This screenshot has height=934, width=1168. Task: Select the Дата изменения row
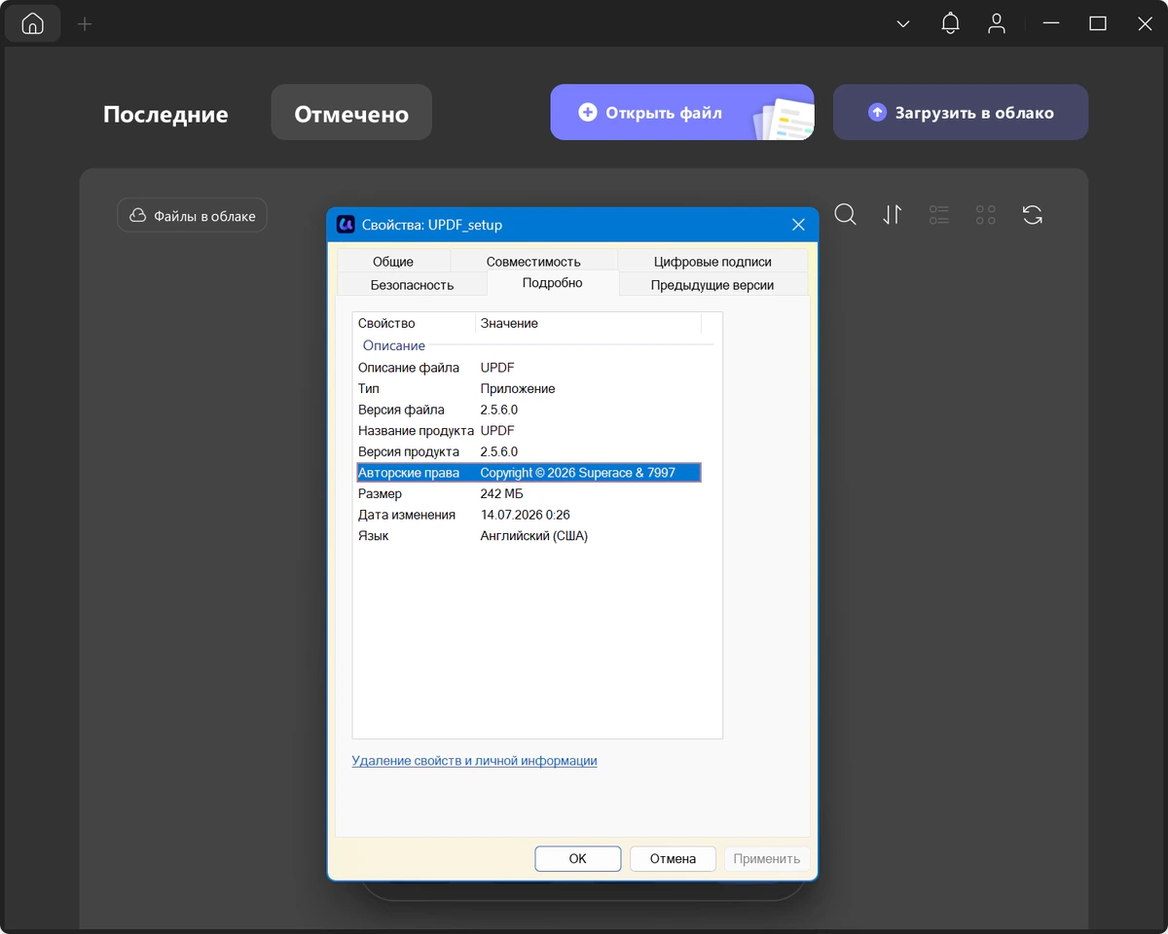tap(529, 515)
